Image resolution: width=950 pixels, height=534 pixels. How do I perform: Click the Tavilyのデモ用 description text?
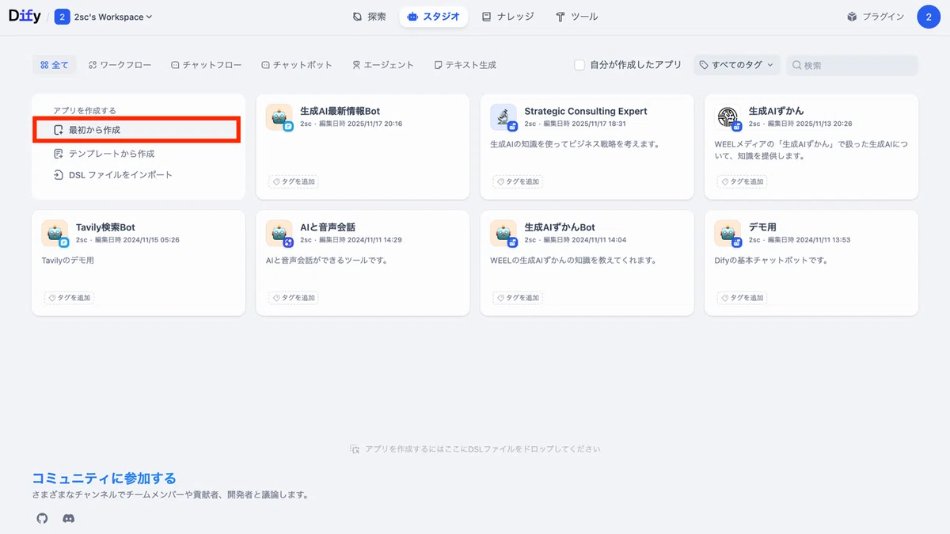(68, 260)
